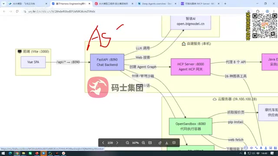Click the "Web 搜索" edge label
278x156 pixels.
143,58
